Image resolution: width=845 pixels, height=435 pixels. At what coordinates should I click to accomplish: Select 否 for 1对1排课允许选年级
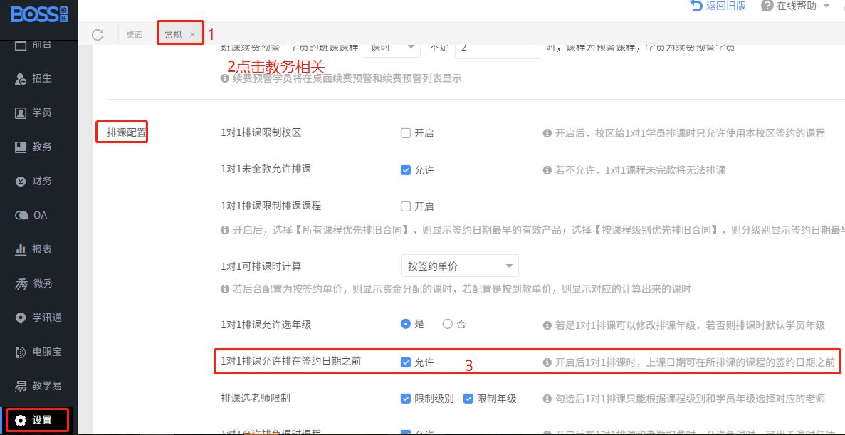click(x=448, y=324)
